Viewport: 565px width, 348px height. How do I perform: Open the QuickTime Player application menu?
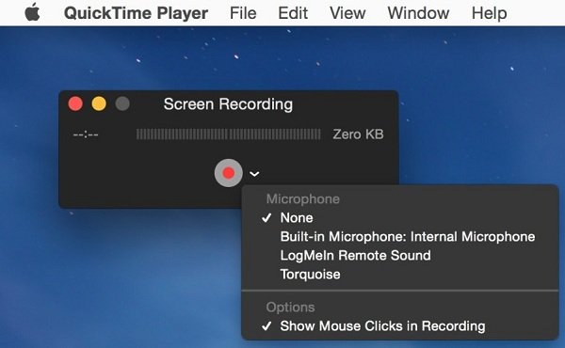[136, 13]
